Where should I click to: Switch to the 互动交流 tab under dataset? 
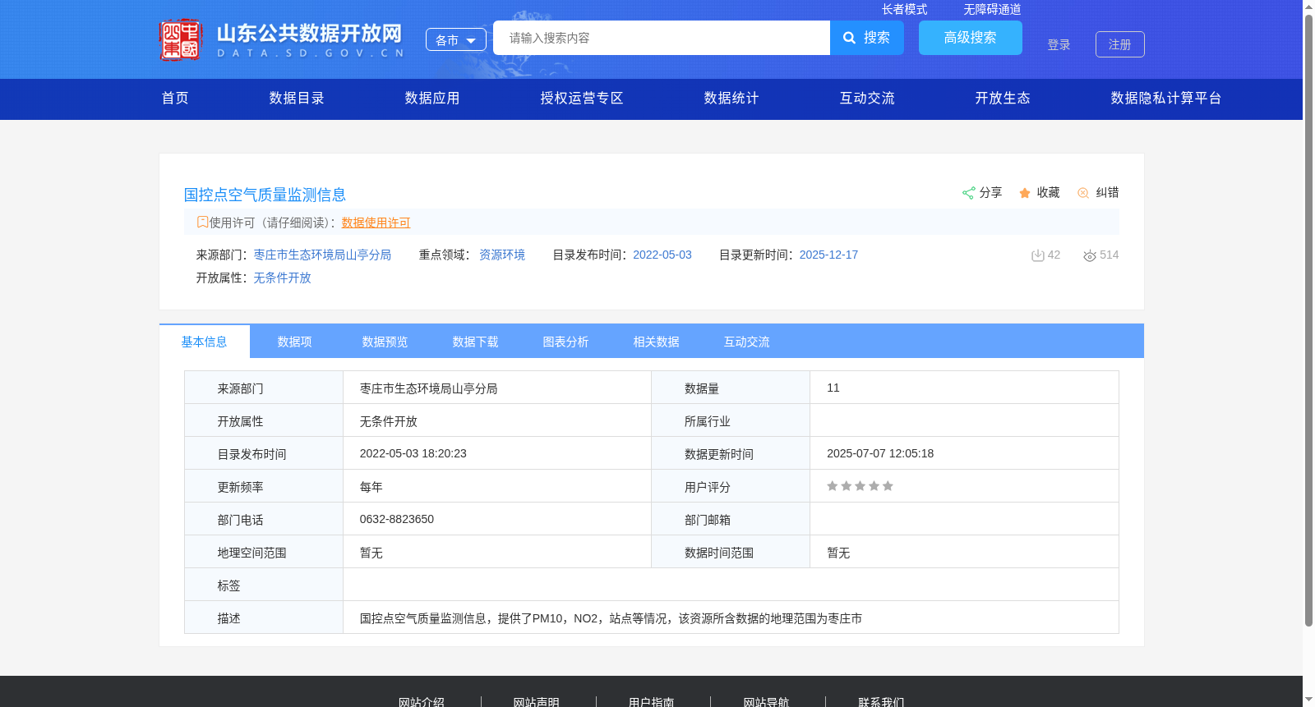[747, 342]
